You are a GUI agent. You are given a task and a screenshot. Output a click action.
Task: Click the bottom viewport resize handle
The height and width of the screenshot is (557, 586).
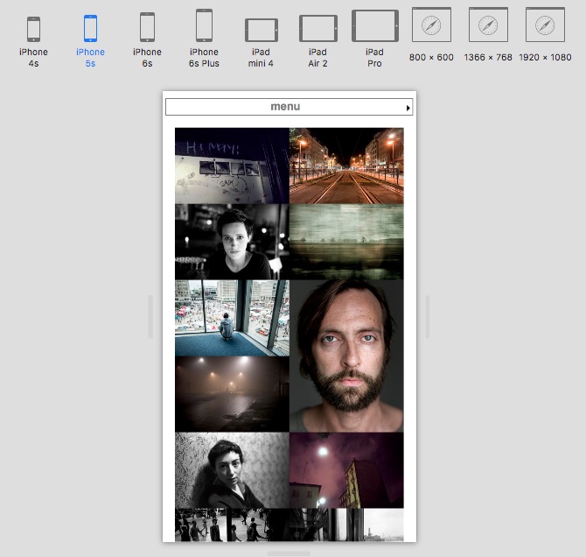click(x=289, y=553)
